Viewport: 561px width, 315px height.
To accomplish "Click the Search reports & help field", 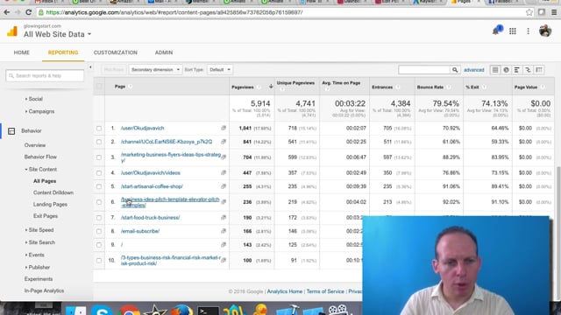I will tap(45, 76).
